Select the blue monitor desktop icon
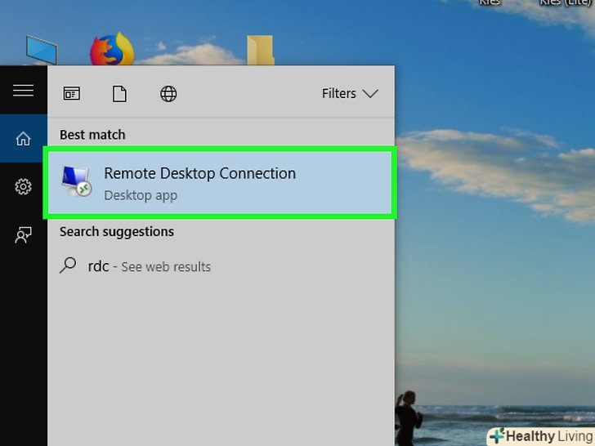Viewport: 595px width, 446px height. click(x=42, y=50)
